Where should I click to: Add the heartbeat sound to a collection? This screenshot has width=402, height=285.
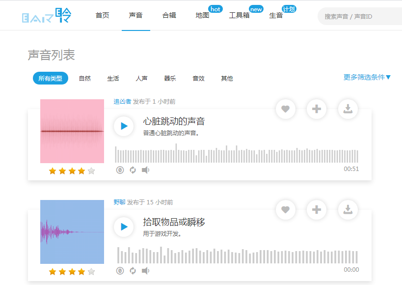coord(317,109)
